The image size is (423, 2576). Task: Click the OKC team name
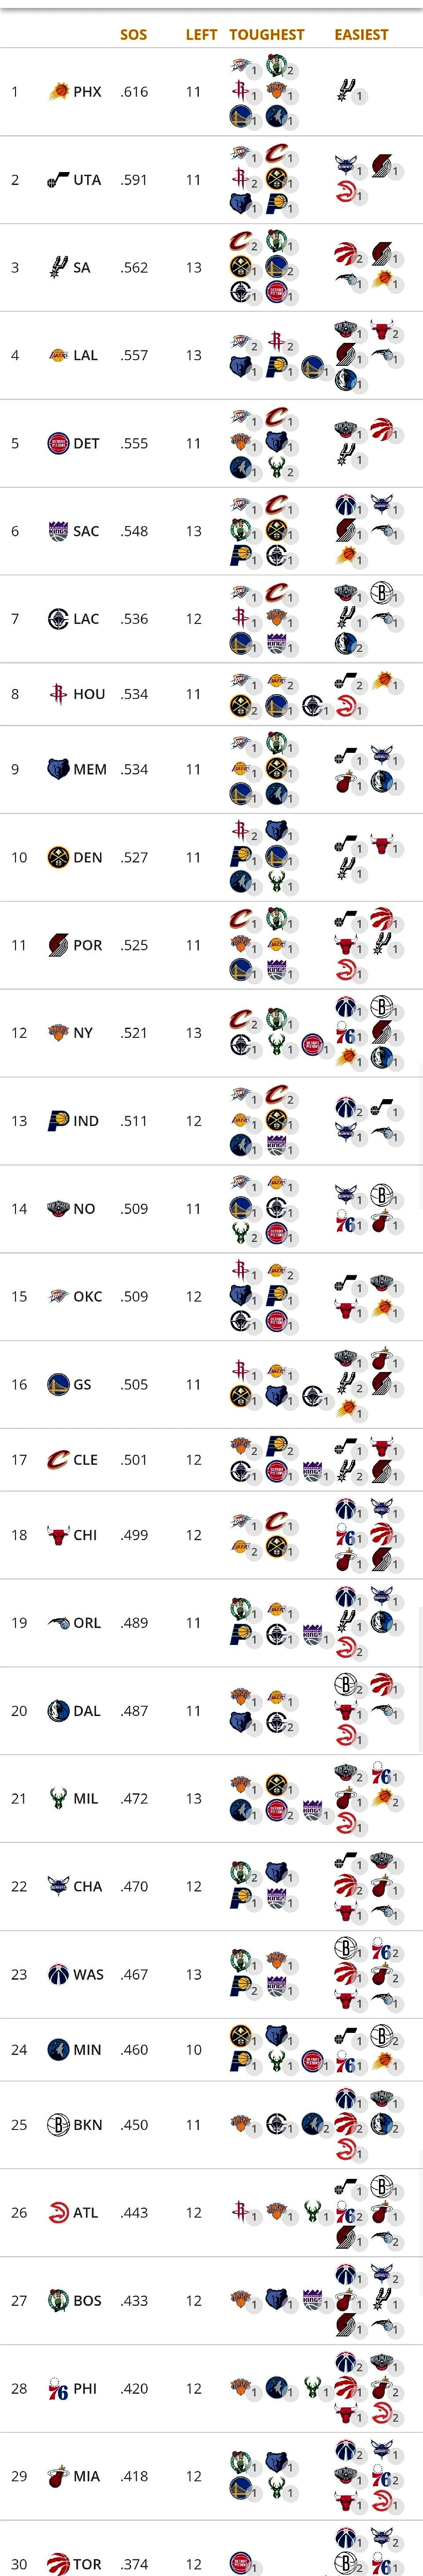coord(88,1296)
